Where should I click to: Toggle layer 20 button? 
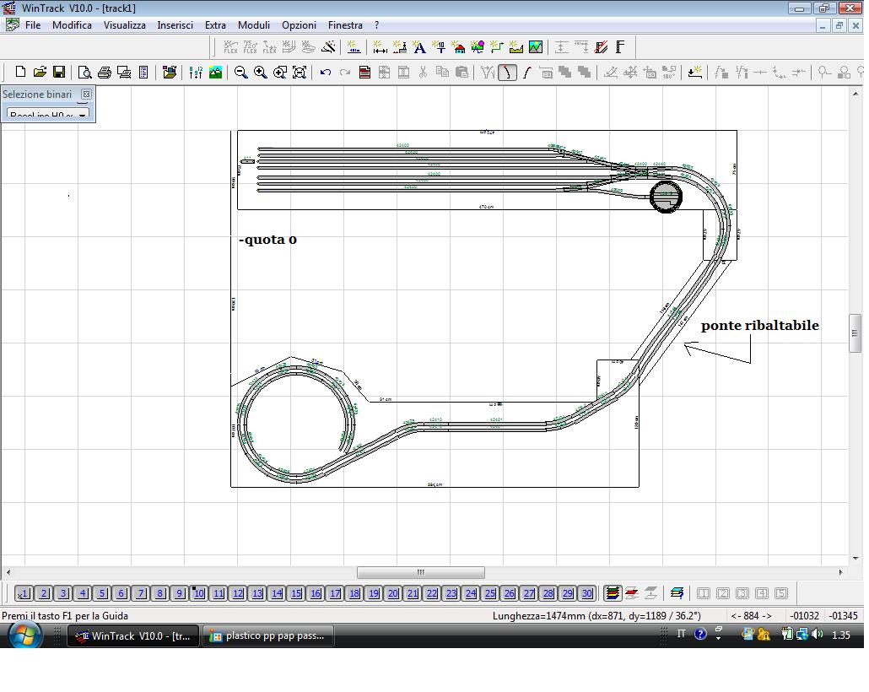tap(393, 593)
